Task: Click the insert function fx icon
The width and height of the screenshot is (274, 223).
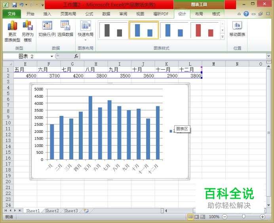Action: tap(76, 56)
